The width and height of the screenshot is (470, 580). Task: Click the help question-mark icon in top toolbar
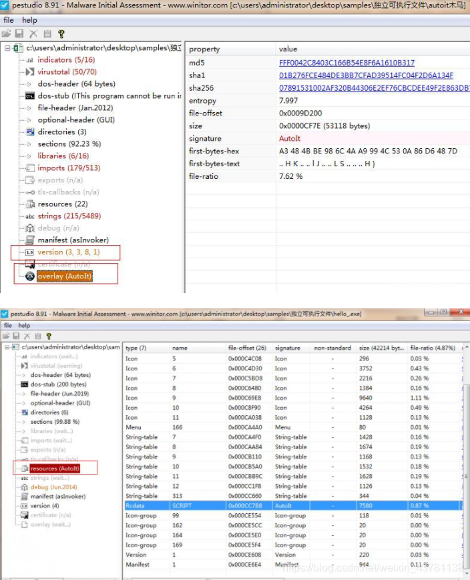61,34
